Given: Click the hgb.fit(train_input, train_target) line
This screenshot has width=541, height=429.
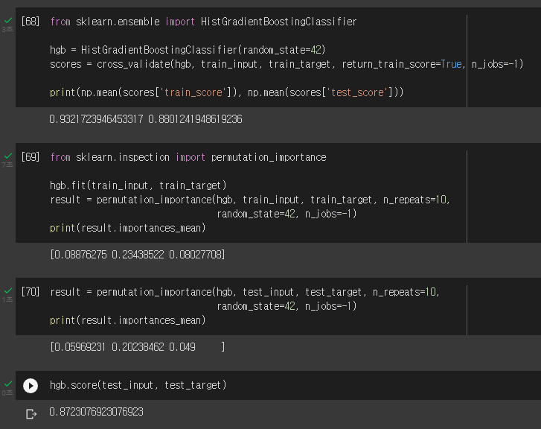Looking at the screenshot, I should 138,186.
